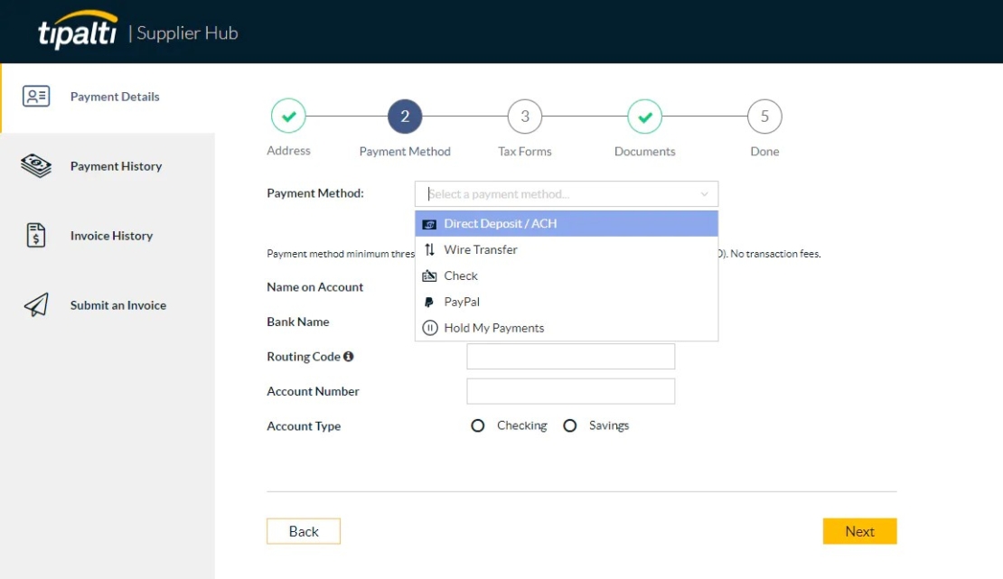Click the Payment Details ID card icon
Viewport: 1003px width, 579px height.
point(34,97)
